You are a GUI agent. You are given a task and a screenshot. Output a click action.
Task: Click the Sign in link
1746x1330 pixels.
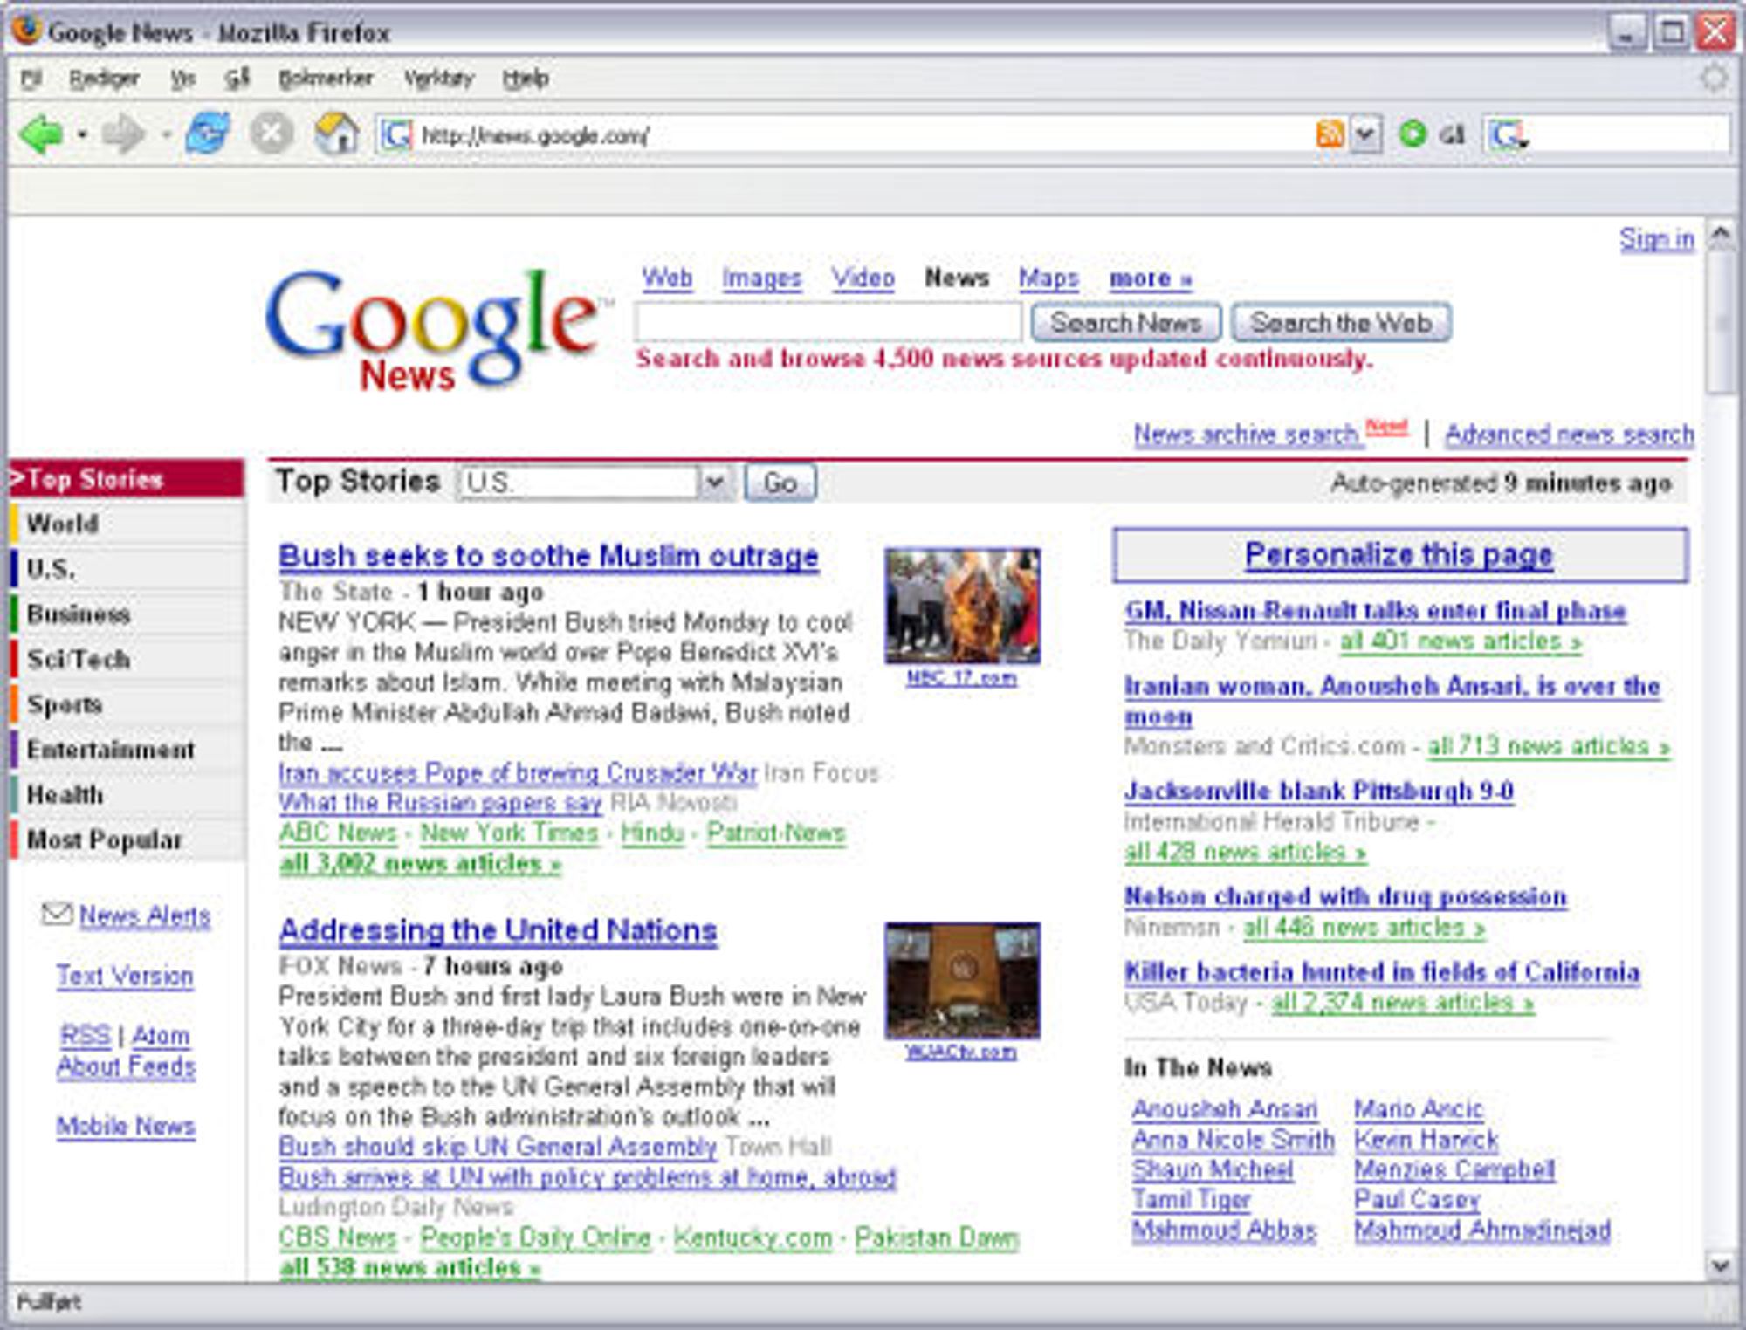[x=1657, y=239]
